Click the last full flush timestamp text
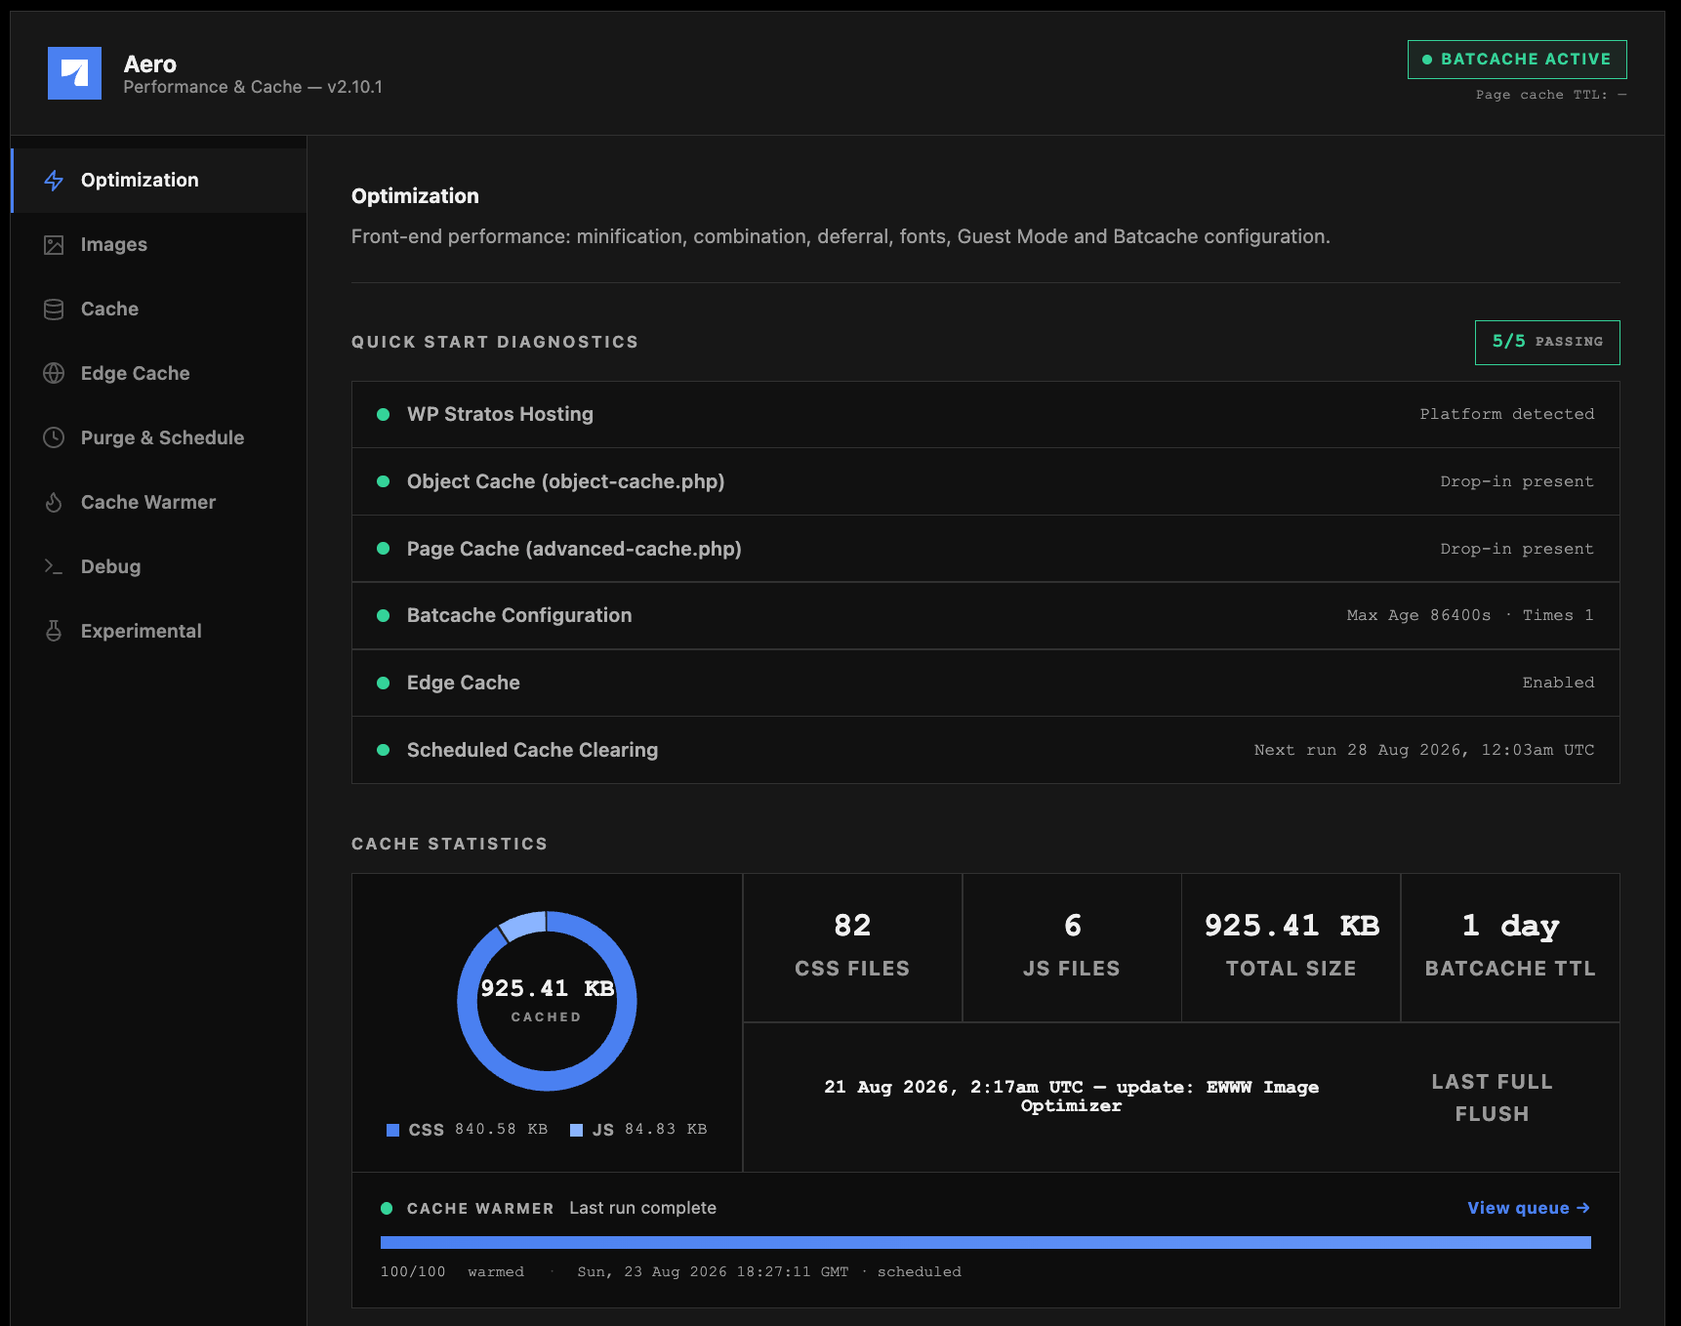The image size is (1681, 1326). tap(1071, 1097)
